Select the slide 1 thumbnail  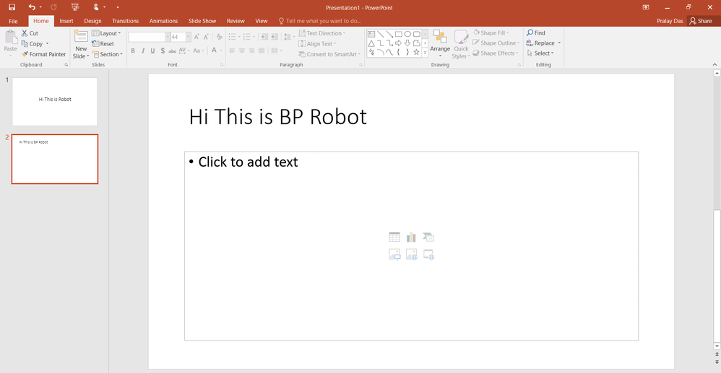point(55,102)
